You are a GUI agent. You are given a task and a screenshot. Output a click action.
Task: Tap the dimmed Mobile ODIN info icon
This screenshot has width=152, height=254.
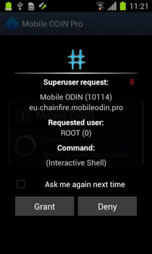pos(23,115)
